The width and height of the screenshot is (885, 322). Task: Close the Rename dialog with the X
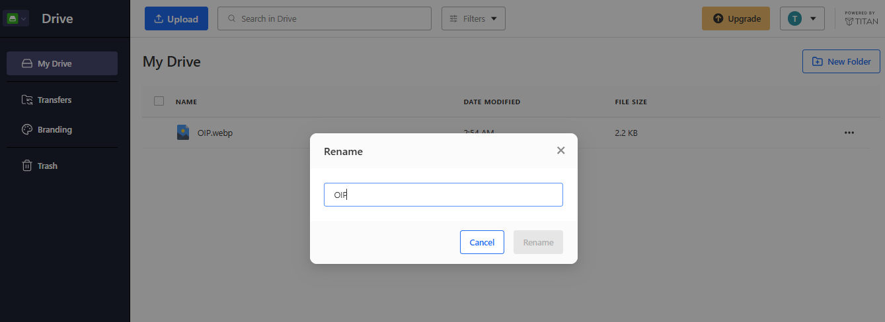560,150
